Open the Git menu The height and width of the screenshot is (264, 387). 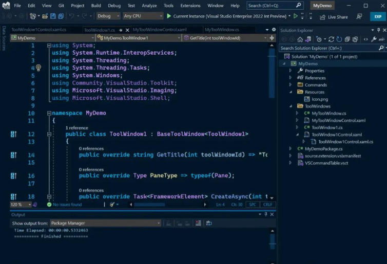click(61, 6)
